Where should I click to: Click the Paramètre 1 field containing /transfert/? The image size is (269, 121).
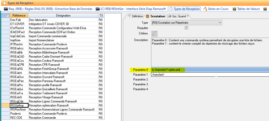(209, 75)
